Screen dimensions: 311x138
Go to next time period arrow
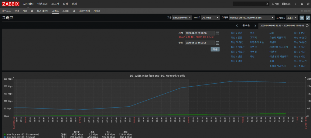coord(255,26)
